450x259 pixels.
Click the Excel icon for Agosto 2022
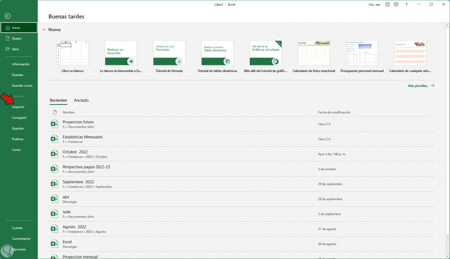click(55, 229)
